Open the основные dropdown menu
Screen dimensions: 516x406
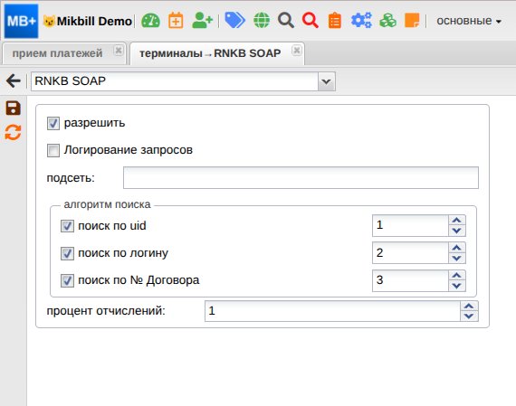click(x=469, y=21)
